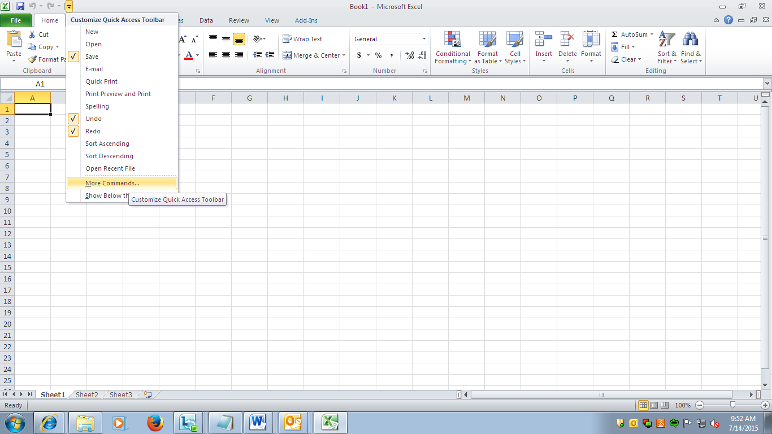Uncheck Undo in the customize menu
The image size is (772, 434).
(93, 119)
